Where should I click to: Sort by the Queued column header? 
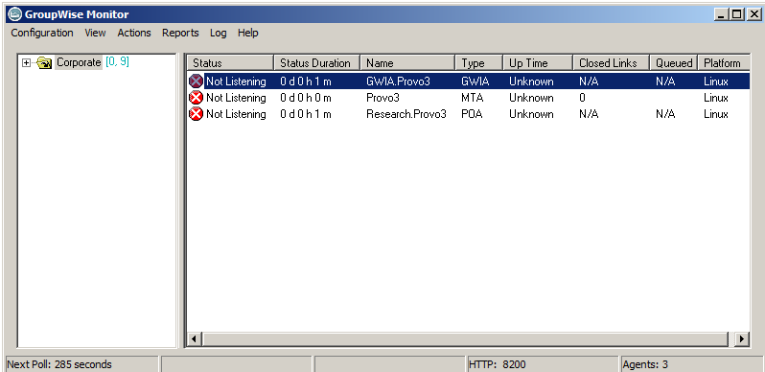tap(674, 63)
